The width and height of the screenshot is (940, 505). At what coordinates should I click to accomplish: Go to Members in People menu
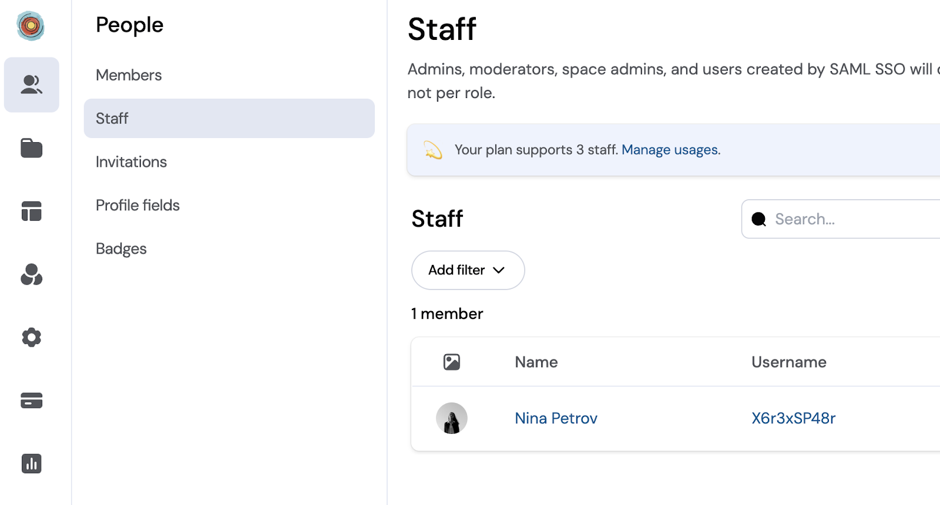point(129,75)
